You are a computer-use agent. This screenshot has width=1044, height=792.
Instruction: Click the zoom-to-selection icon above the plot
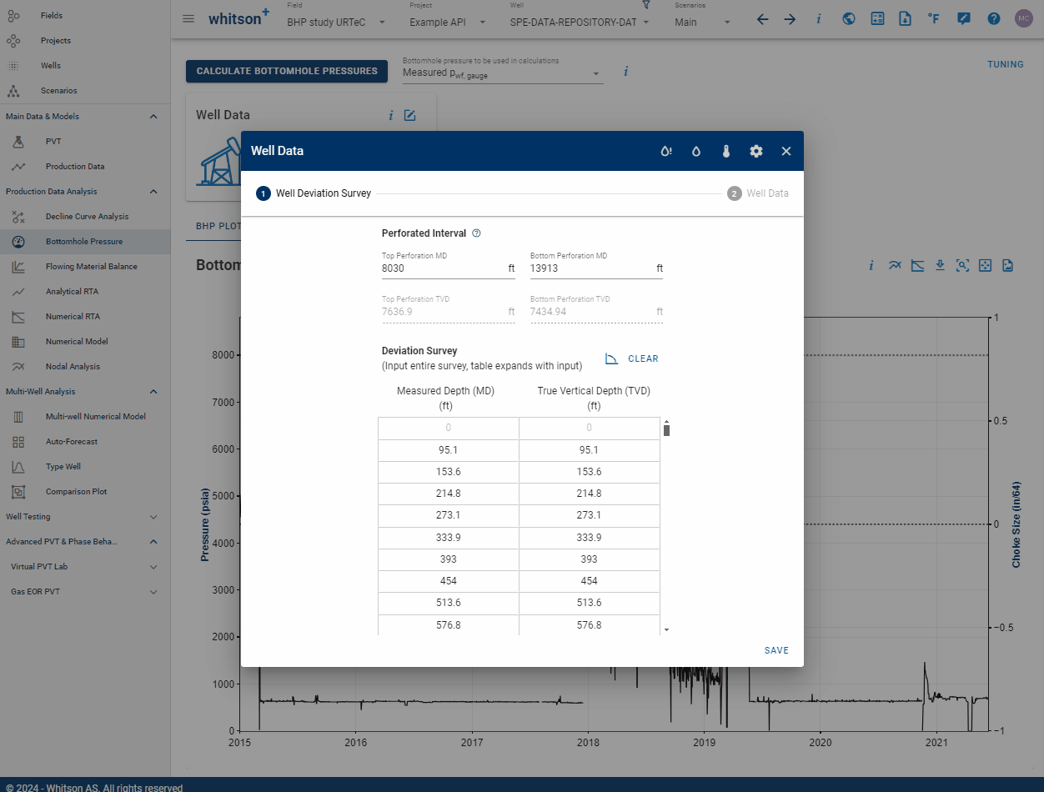(962, 265)
